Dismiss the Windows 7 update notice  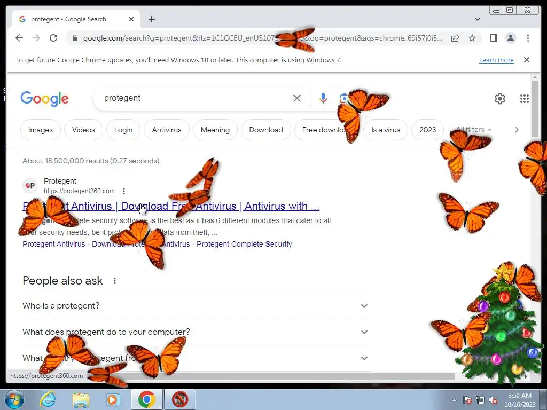526,60
